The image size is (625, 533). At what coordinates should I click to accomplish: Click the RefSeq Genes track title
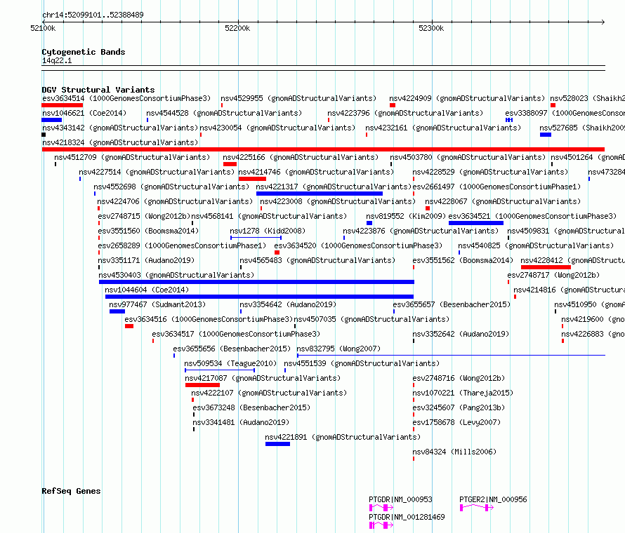(x=71, y=491)
